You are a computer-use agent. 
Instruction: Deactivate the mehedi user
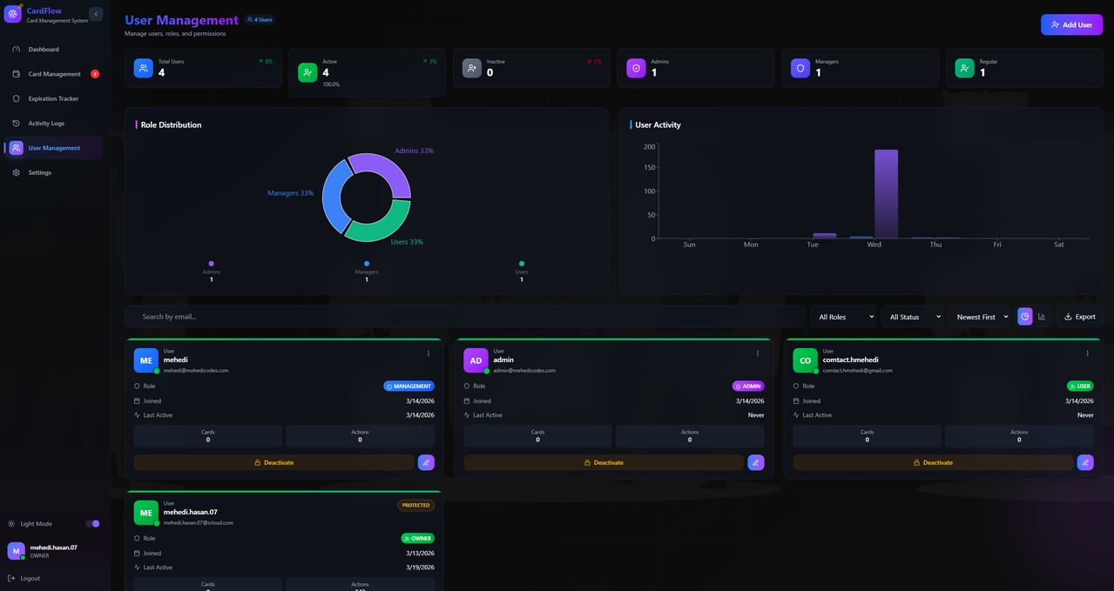[x=273, y=463]
